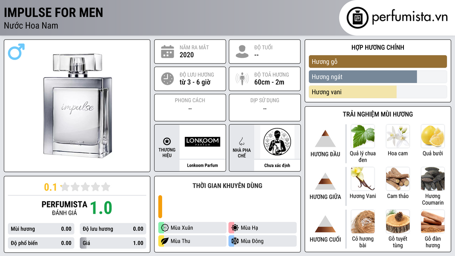The width and height of the screenshot is (455, 256).
Task: Click the Lonkoom Parfum brand name
Action: [202, 165]
